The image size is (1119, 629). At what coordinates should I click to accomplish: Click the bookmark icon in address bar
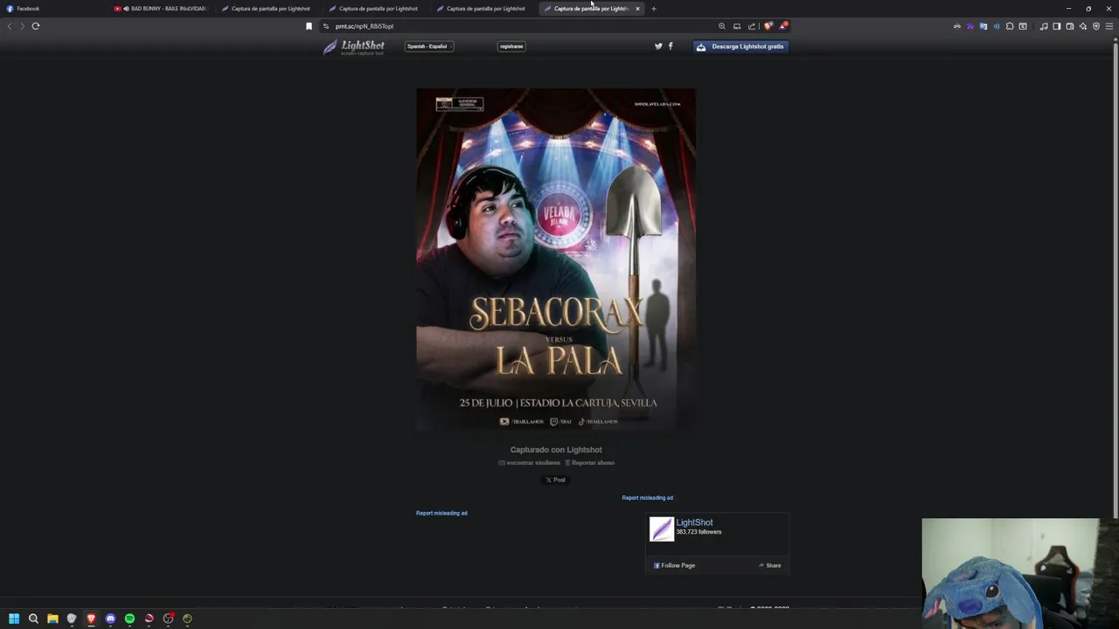tap(309, 26)
